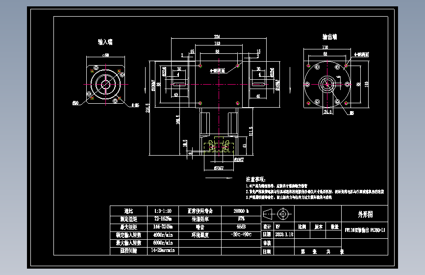425x275 pixels.
Task: Select the 噪音 table cell
Action: [200, 227]
